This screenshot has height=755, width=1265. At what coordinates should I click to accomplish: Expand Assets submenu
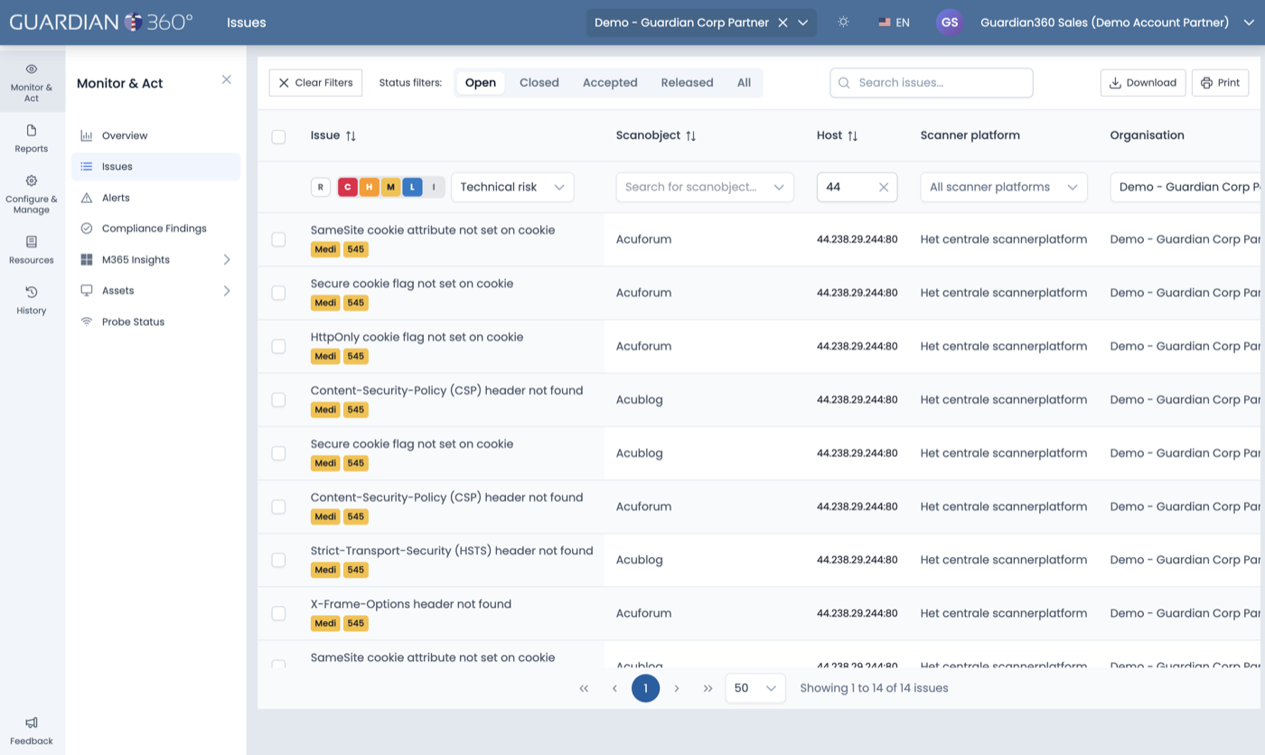pyautogui.click(x=227, y=291)
